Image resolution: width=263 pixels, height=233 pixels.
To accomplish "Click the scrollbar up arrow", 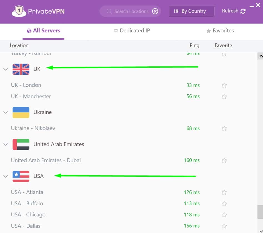I will (x=261, y=56).
